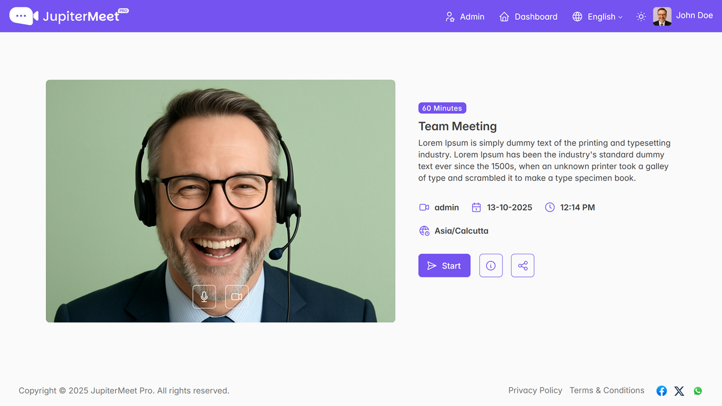Click the meeting info icon button
722x406 pixels.
[491, 266]
